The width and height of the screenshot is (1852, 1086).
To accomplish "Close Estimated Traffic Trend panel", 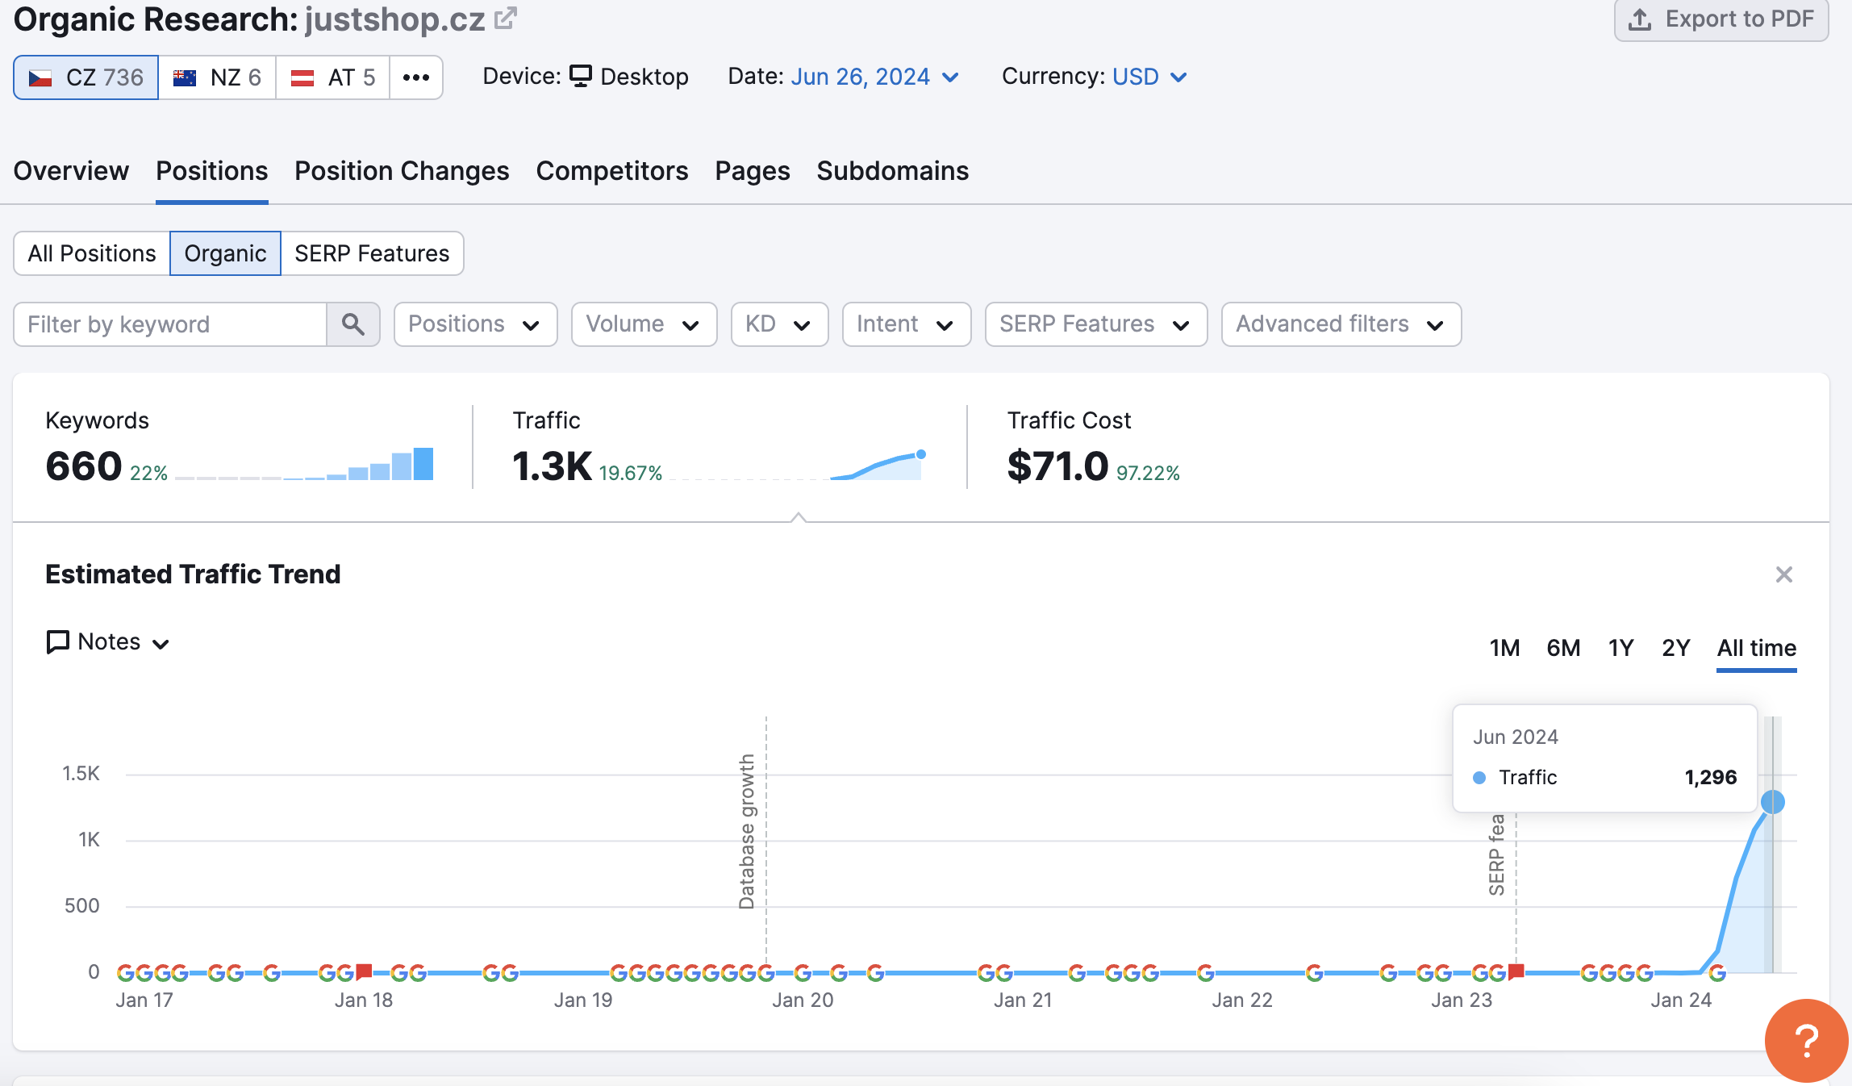I will [x=1784, y=574].
